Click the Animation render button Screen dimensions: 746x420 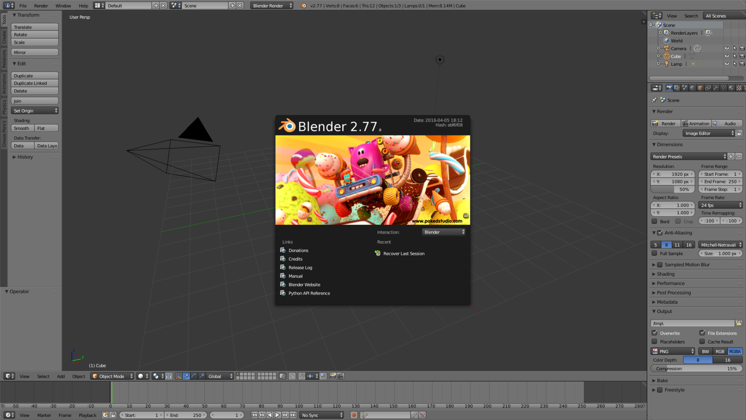click(x=696, y=124)
